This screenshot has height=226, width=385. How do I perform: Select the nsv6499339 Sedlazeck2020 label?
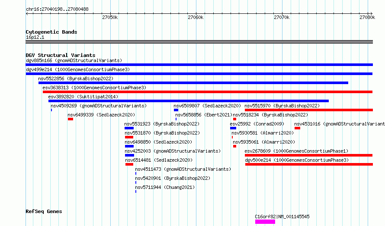click(x=101, y=115)
